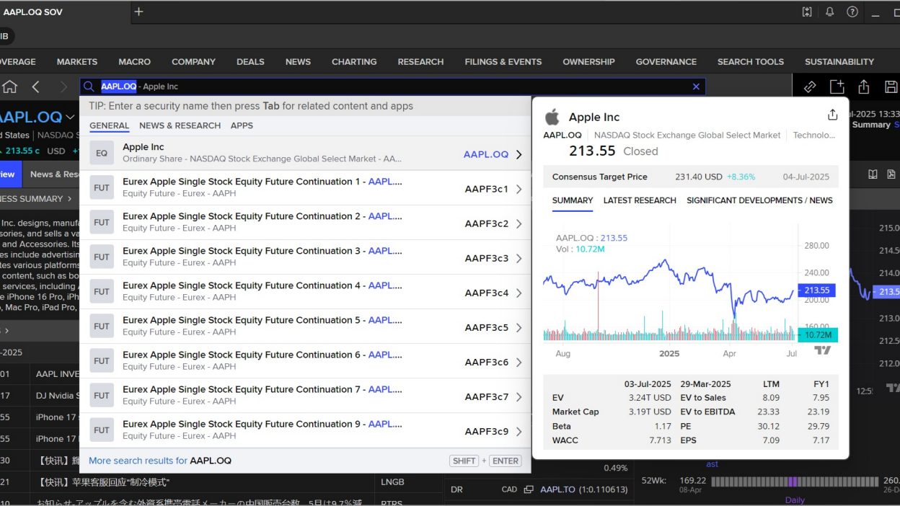This screenshot has width=900, height=506.
Task: Open the BUSINESS SUMMARY section arrow
Action: point(70,199)
